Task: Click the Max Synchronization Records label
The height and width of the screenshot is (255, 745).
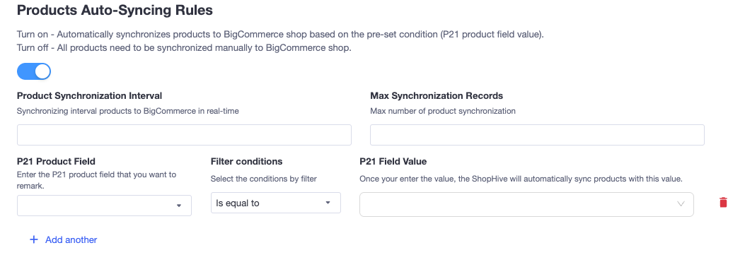Action: (436, 96)
